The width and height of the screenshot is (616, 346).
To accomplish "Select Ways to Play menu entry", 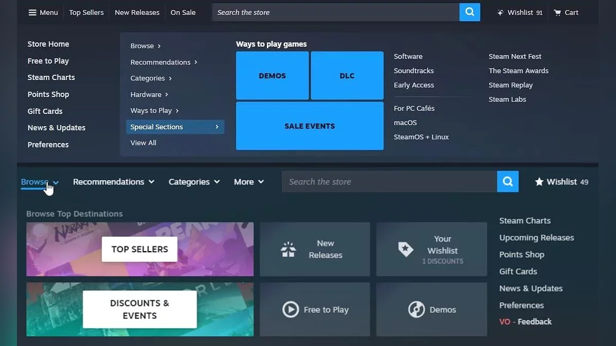I will click(155, 110).
